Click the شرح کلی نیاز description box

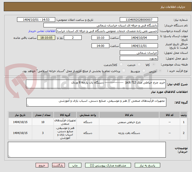pos(96,84)
